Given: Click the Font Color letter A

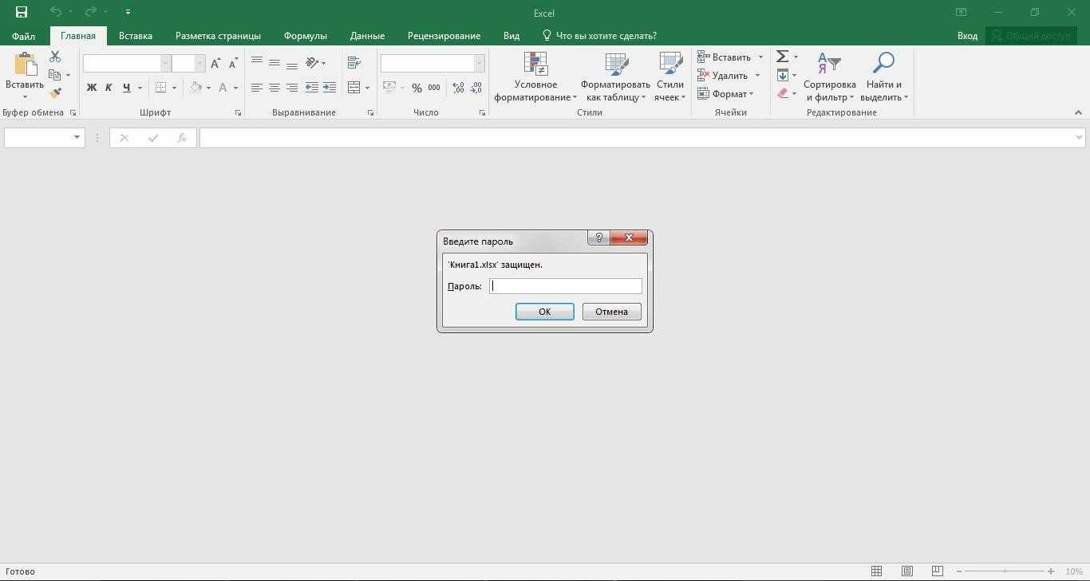Looking at the screenshot, I should pyautogui.click(x=223, y=88).
